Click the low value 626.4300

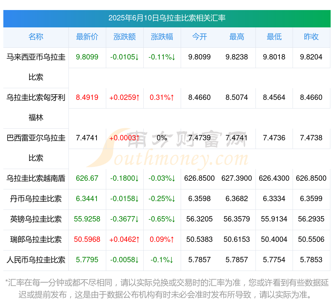tap(274, 178)
